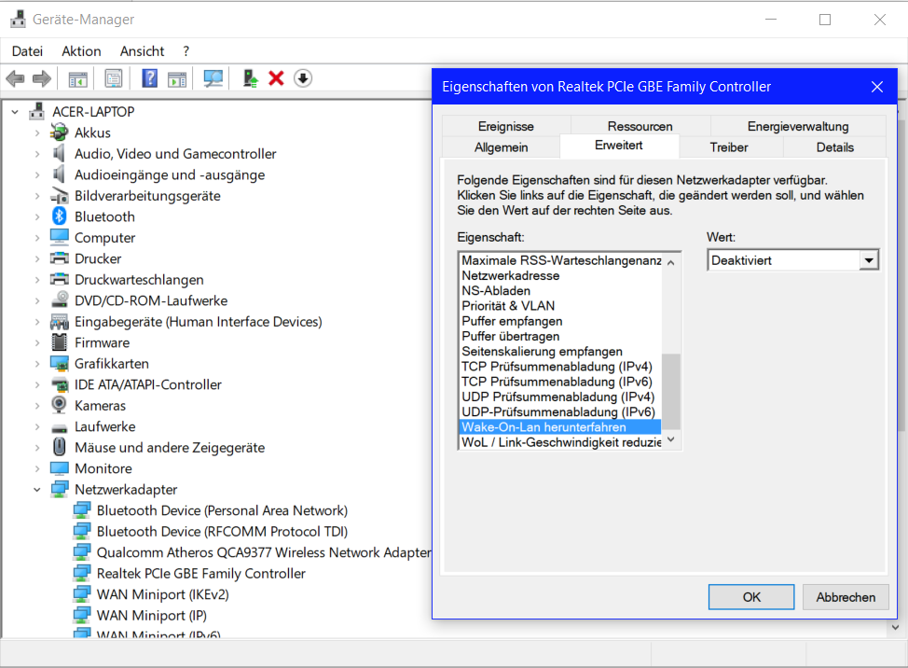
Task: Click the OK button
Action: click(751, 597)
